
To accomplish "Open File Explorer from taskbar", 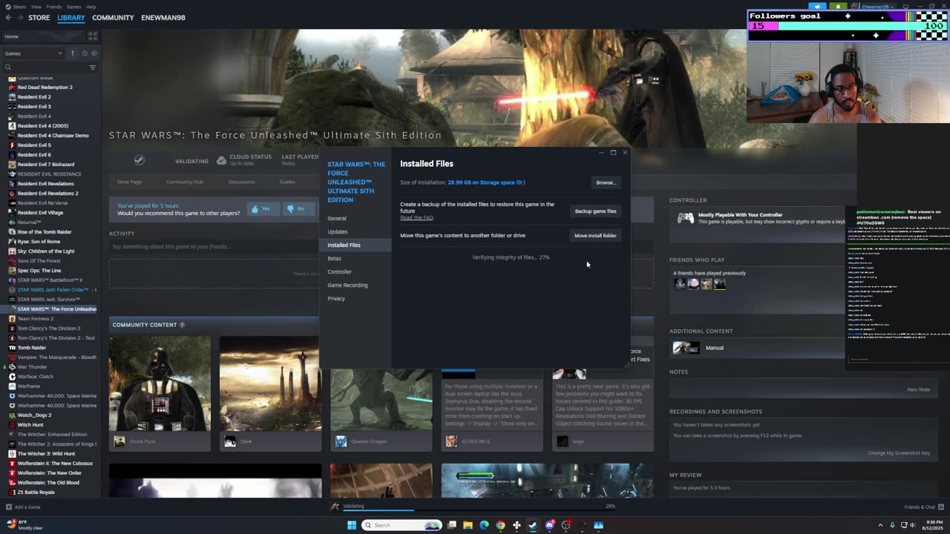I will click(468, 525).
